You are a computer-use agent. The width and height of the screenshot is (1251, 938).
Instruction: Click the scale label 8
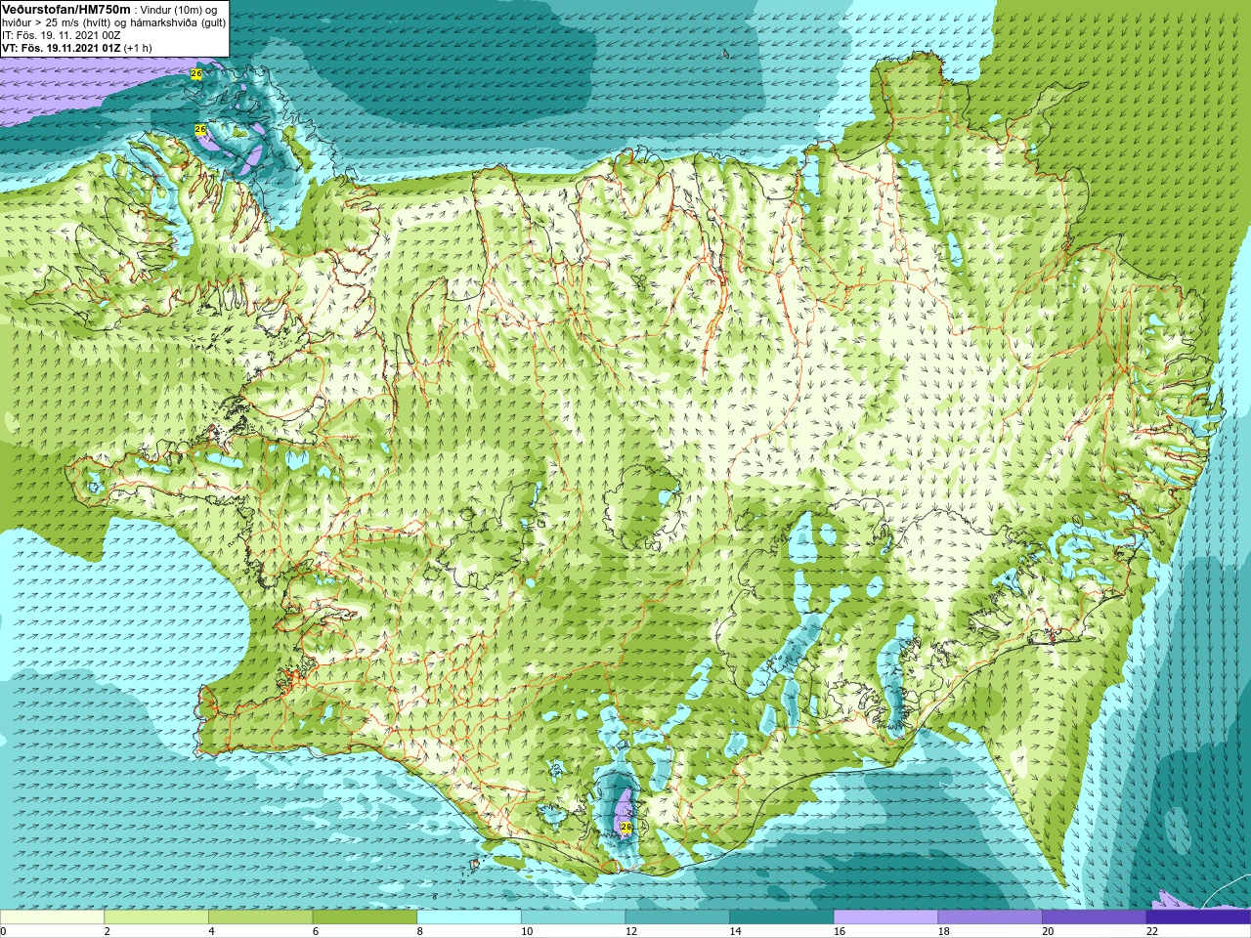[x=420, y=931]
